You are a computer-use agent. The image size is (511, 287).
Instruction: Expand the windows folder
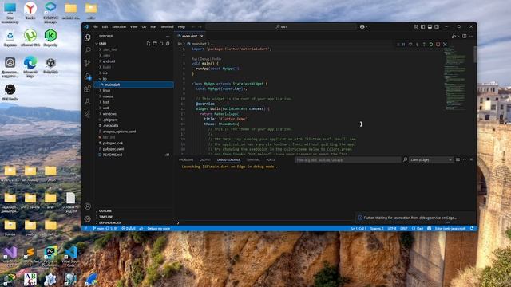tap(133, 114)
